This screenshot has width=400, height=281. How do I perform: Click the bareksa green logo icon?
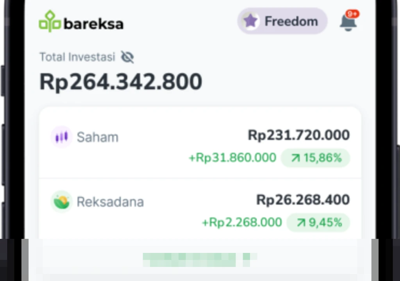pos(50,21)
